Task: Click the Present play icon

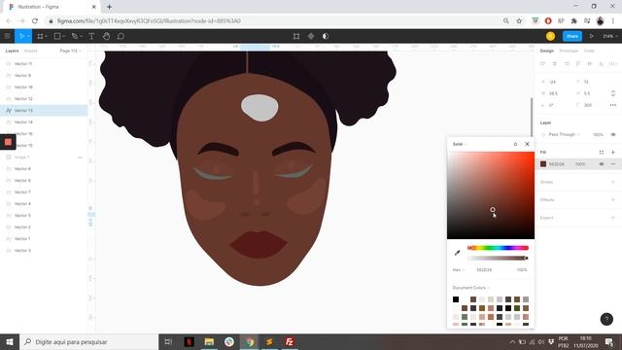Action: pos(592,36)
